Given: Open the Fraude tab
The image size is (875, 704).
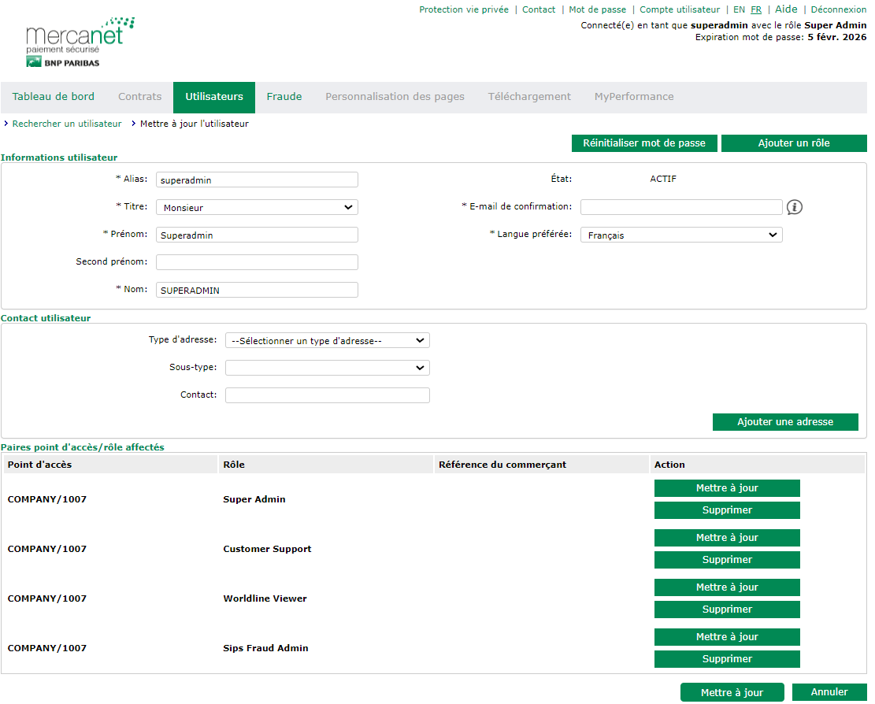Looking at the screenshot, I should [x=284, y=97].
